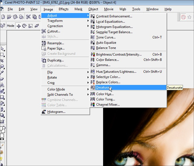The height and width of the screenshot is (166, 194).
Task: Toggle Scale mode on property bar
Action: click(30, 26)
